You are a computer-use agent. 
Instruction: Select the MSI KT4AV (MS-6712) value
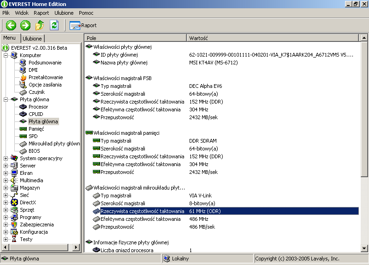(x=214, y=63)
